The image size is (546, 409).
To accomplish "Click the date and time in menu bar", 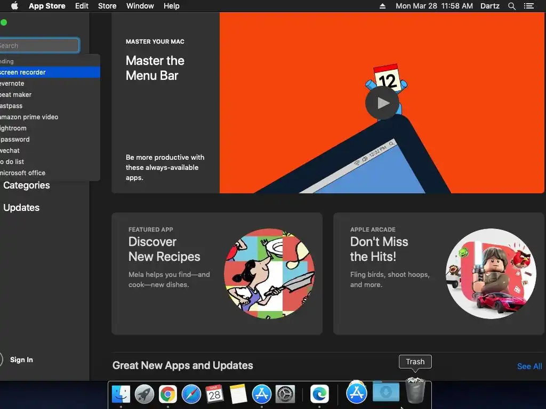I will (x=434, y=6).
